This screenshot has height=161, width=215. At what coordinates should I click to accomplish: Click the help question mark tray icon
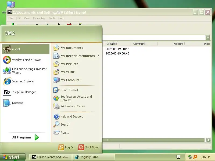pos(178,157)
